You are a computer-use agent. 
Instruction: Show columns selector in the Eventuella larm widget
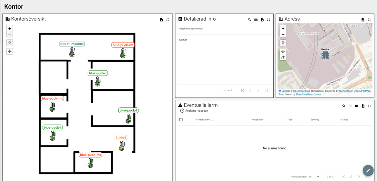(x=356, y=106)
